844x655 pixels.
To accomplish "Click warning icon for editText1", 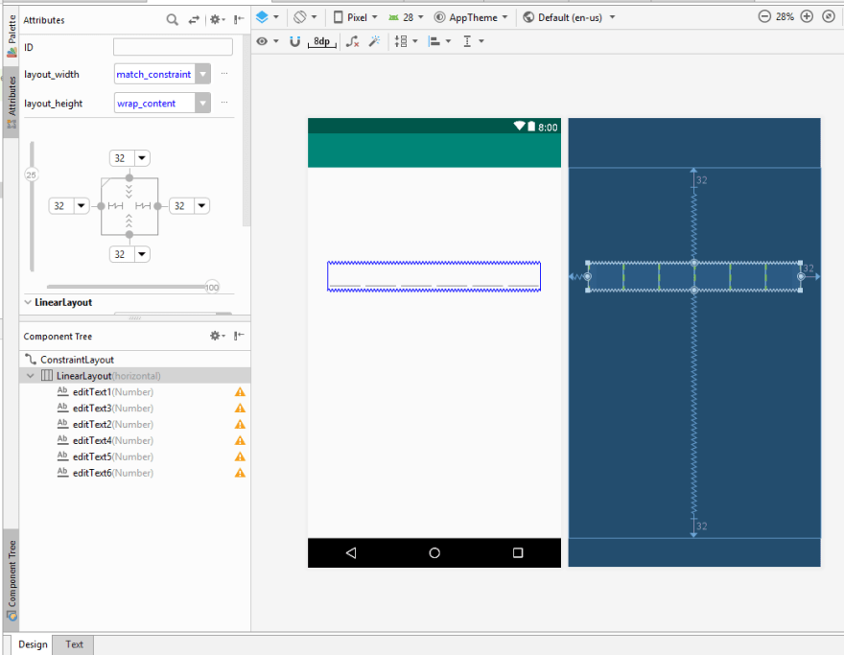I will coord(240,392).
